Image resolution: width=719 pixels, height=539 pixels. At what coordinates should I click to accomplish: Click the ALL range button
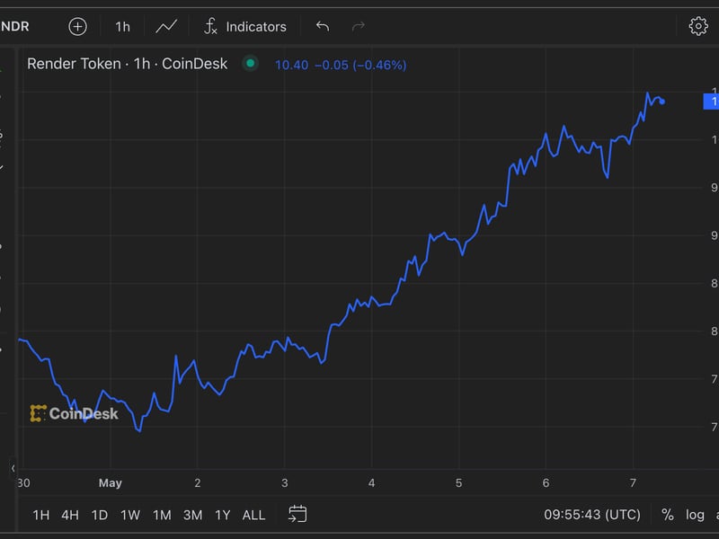tap(253, 515)
